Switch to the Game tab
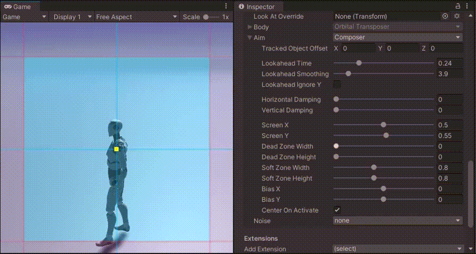 click(20, 7)
